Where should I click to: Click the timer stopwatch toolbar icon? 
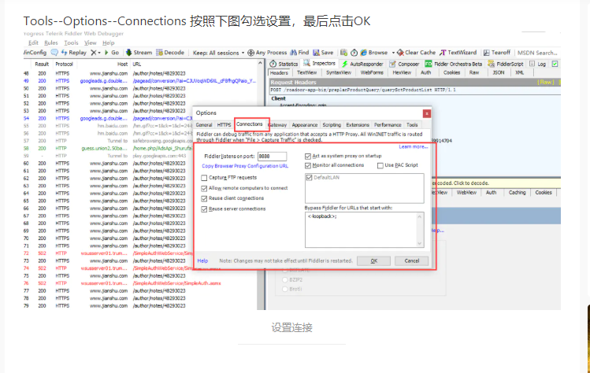(354, 53)
